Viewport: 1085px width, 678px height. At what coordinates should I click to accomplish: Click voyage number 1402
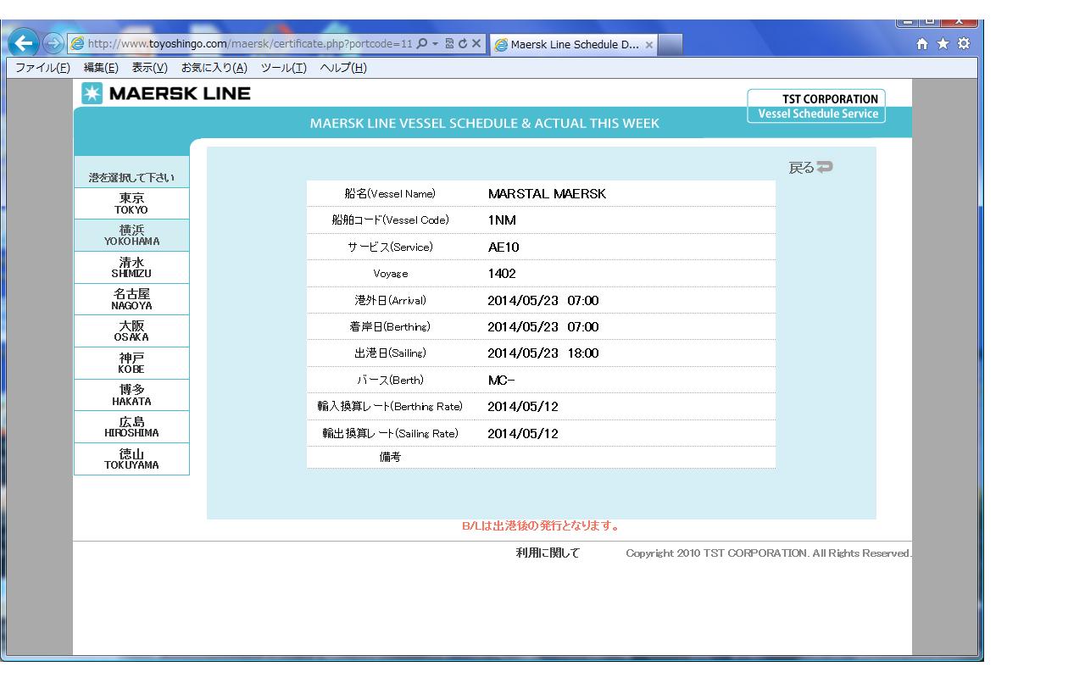click(x=502, y=274)
